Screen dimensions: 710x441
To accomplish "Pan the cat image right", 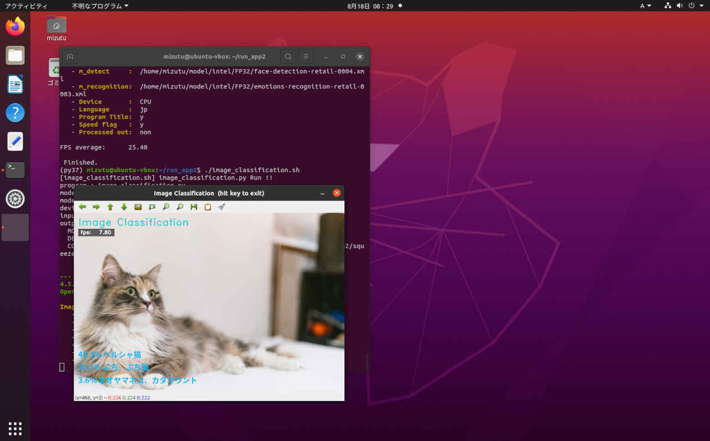I will pos(96,207).
